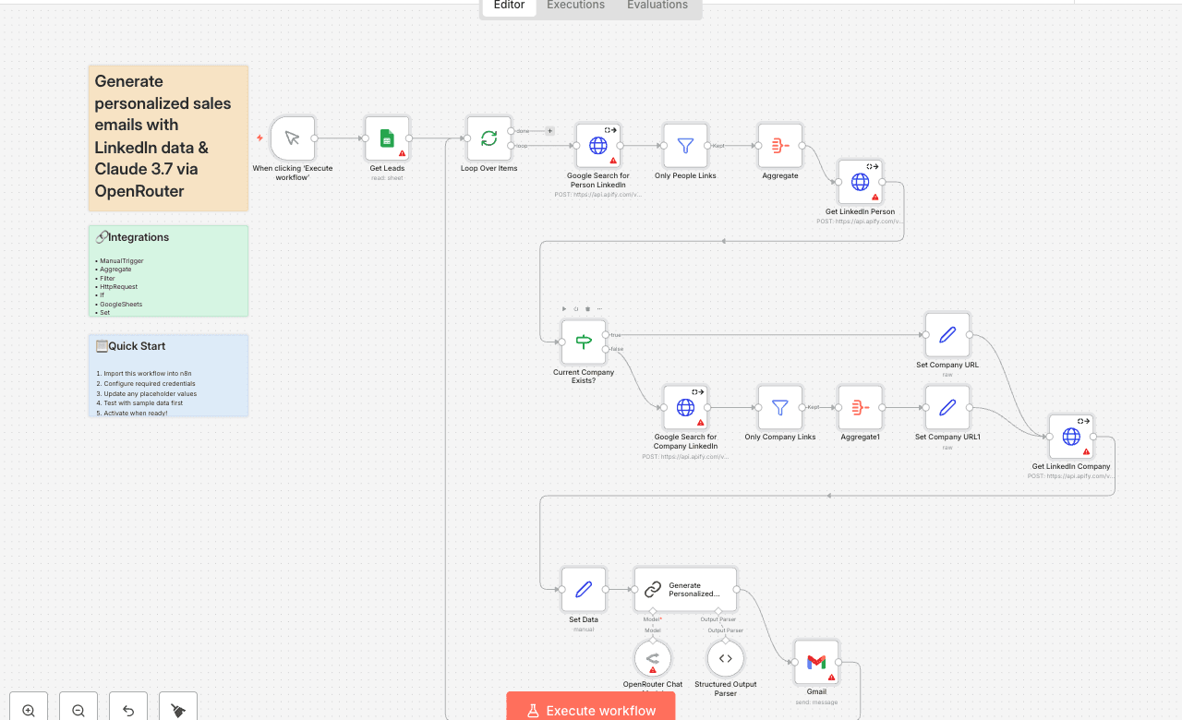Zoom out using the magnifier minus icon
1182x720 pixels.
coord(78,707)
